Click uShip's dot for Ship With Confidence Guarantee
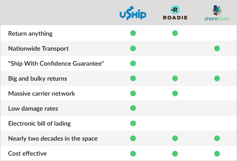 coord(133,63)
